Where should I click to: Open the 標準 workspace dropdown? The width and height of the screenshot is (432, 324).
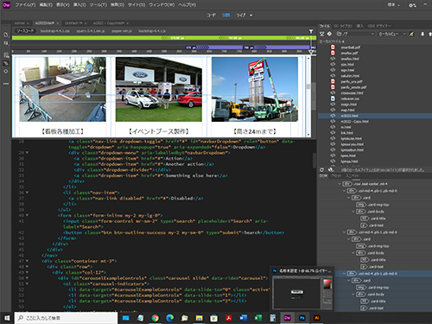pos(393,5)
